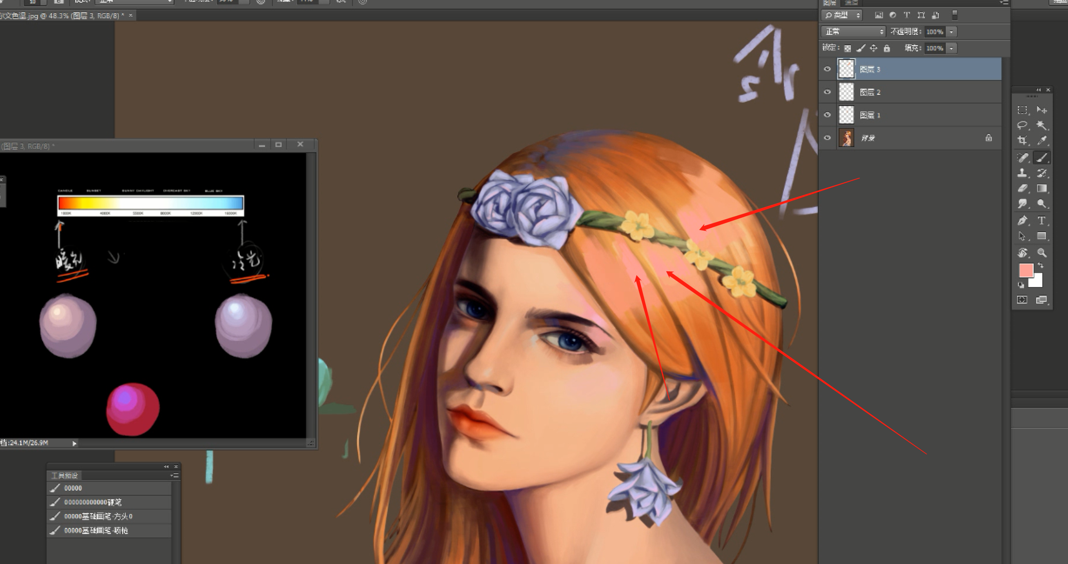Select the Eraser tool
The image size is (1068, 564).
click(x=1022, y=188)
